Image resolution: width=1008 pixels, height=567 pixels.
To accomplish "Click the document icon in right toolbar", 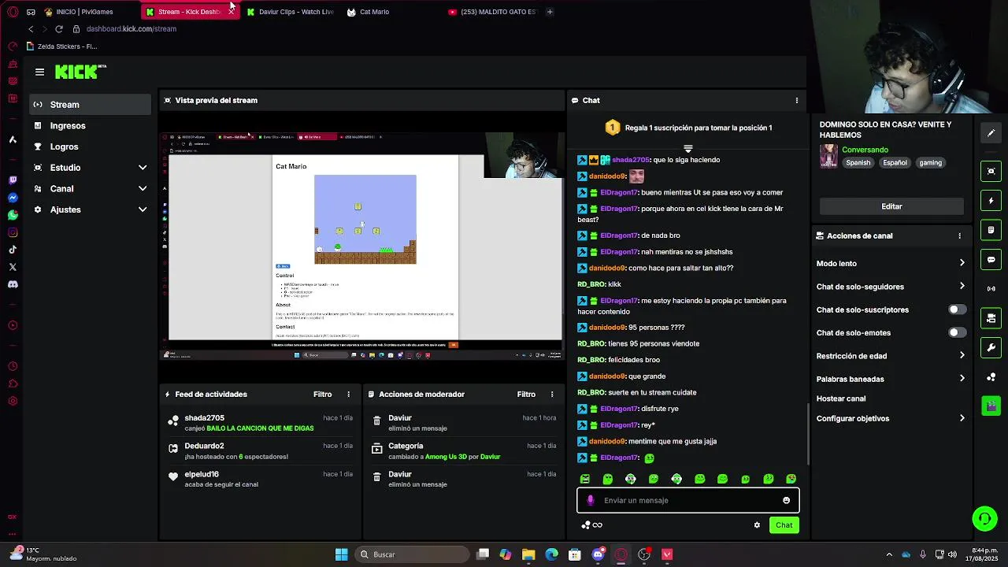I will click(x=991, y=230).
